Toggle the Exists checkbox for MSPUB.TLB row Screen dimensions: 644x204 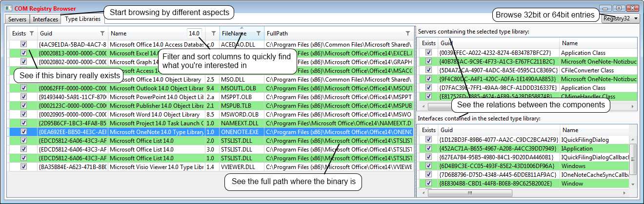pos(23,105)
